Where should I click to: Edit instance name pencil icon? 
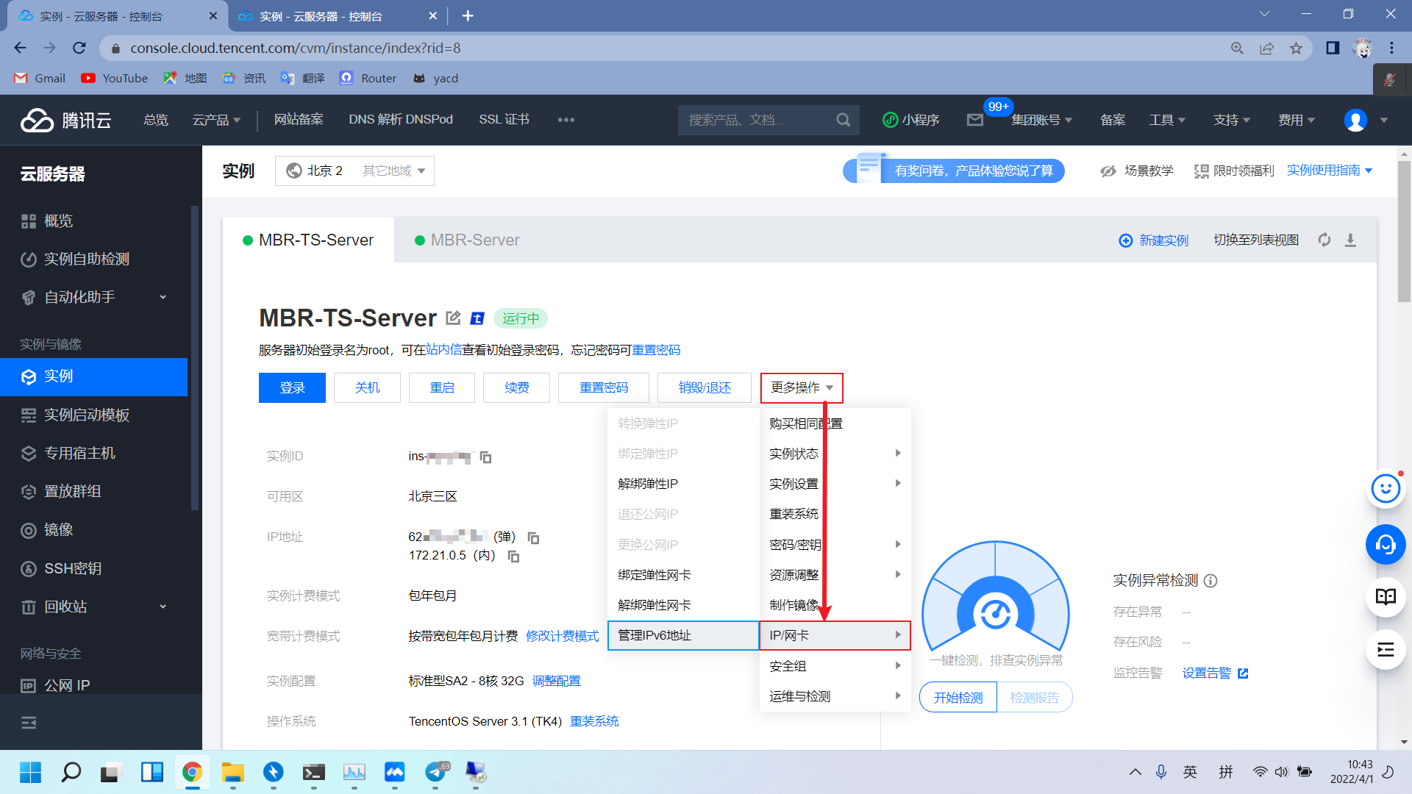[453, 318]
